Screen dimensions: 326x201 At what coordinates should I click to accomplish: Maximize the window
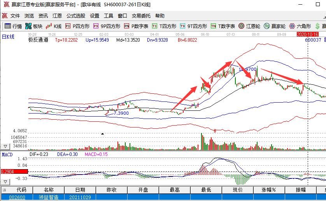318,4
